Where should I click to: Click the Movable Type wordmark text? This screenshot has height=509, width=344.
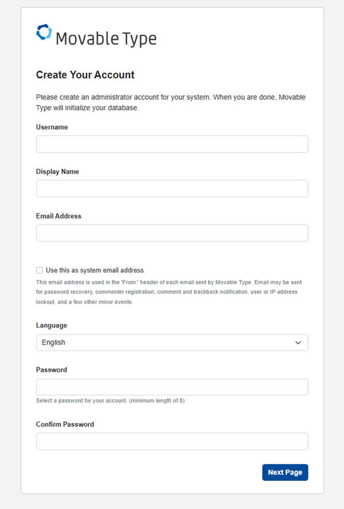click(105, 39)
